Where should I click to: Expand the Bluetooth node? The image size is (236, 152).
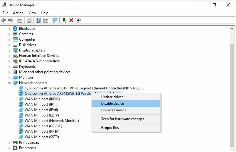[x=9, y=29]
